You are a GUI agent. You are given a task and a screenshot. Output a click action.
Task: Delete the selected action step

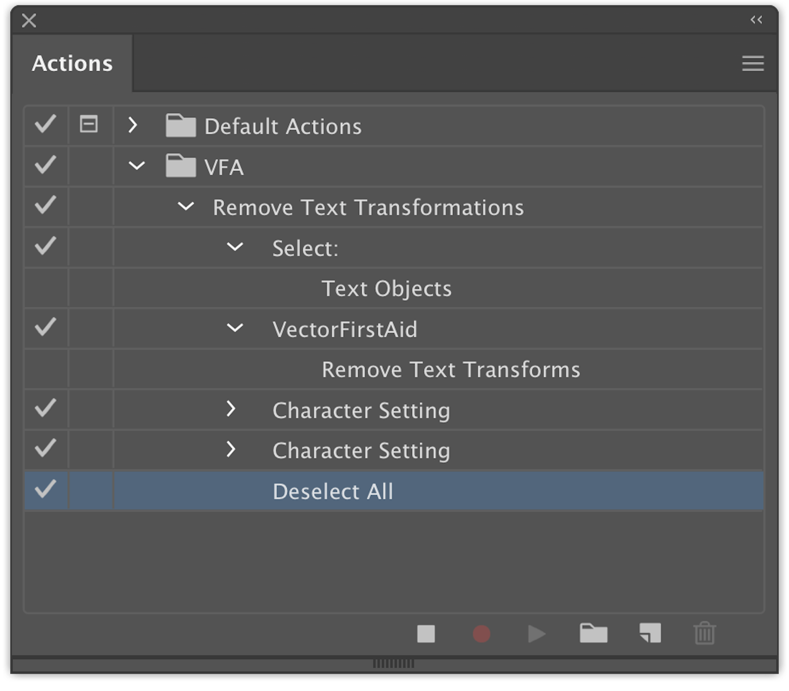(704, 634)
